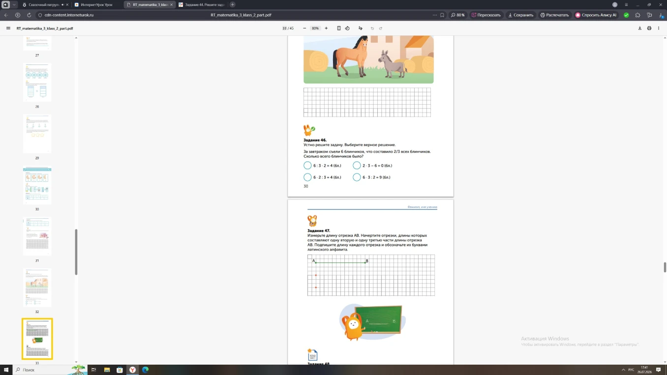This screenshot has width=667, height=375.
Task: Click the Пересказать button
Action: [486, 15]
